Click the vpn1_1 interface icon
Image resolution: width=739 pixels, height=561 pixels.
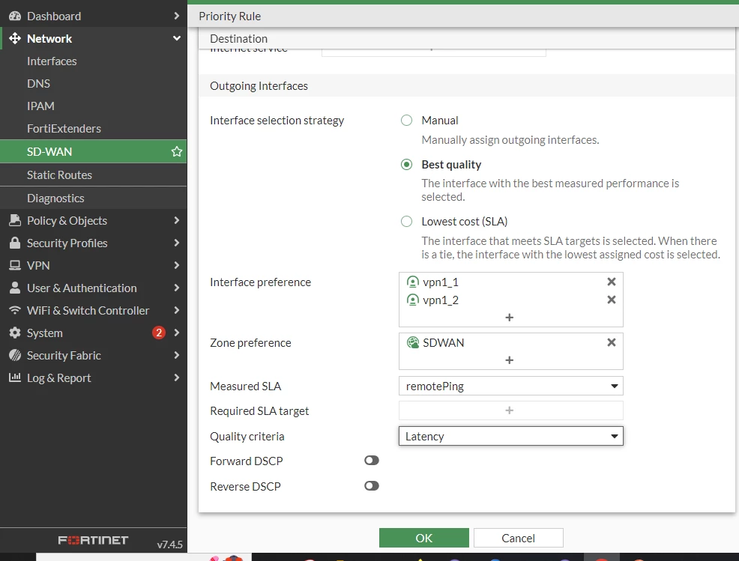click(x=412, y=282)
